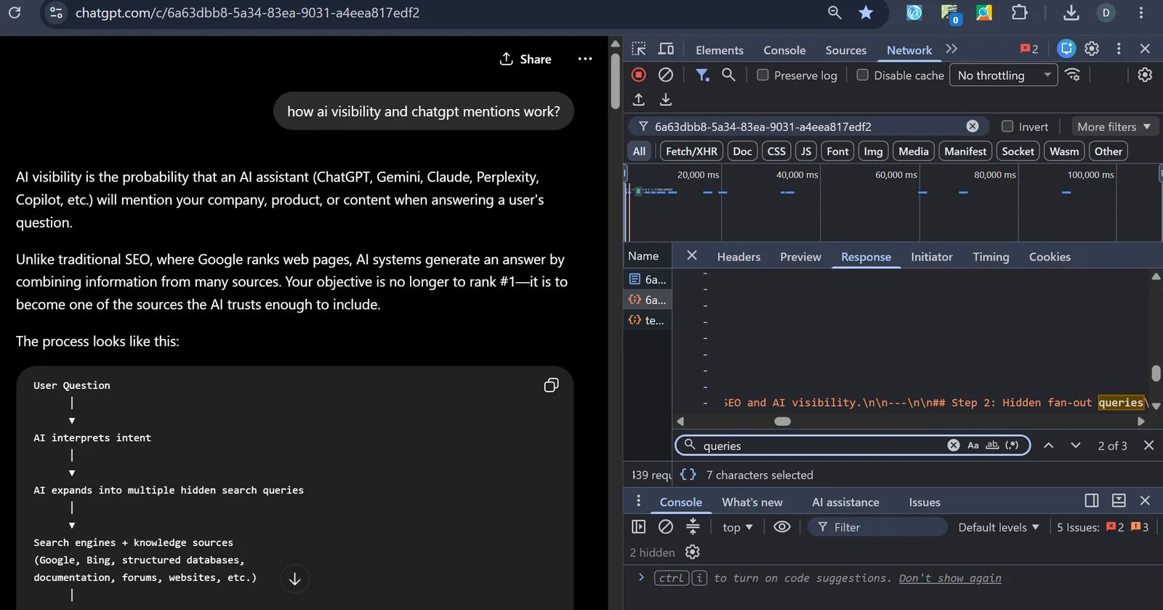Open the browser Downloads icon

1071,12
